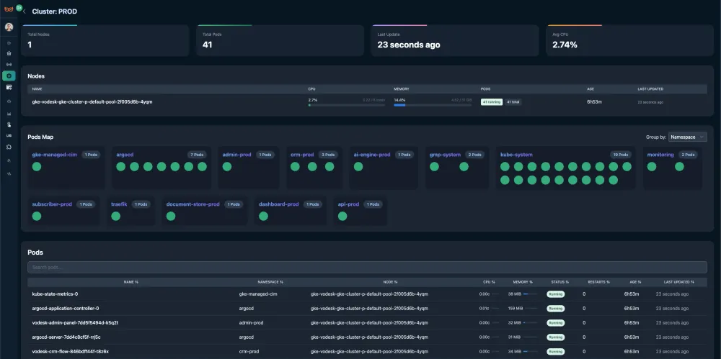This screenshot has height=359, width=721.
Task: Open the cloud icon in sidebar
Action: point(9,101)
